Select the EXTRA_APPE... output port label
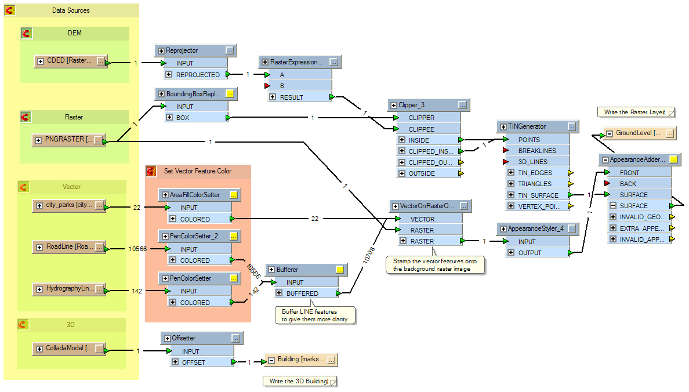The width and height of the screenshot is (689, 392). (x=641, y=228)
